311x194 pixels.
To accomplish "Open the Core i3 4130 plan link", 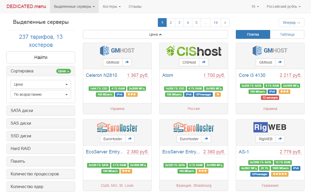I will coord(252,75).
